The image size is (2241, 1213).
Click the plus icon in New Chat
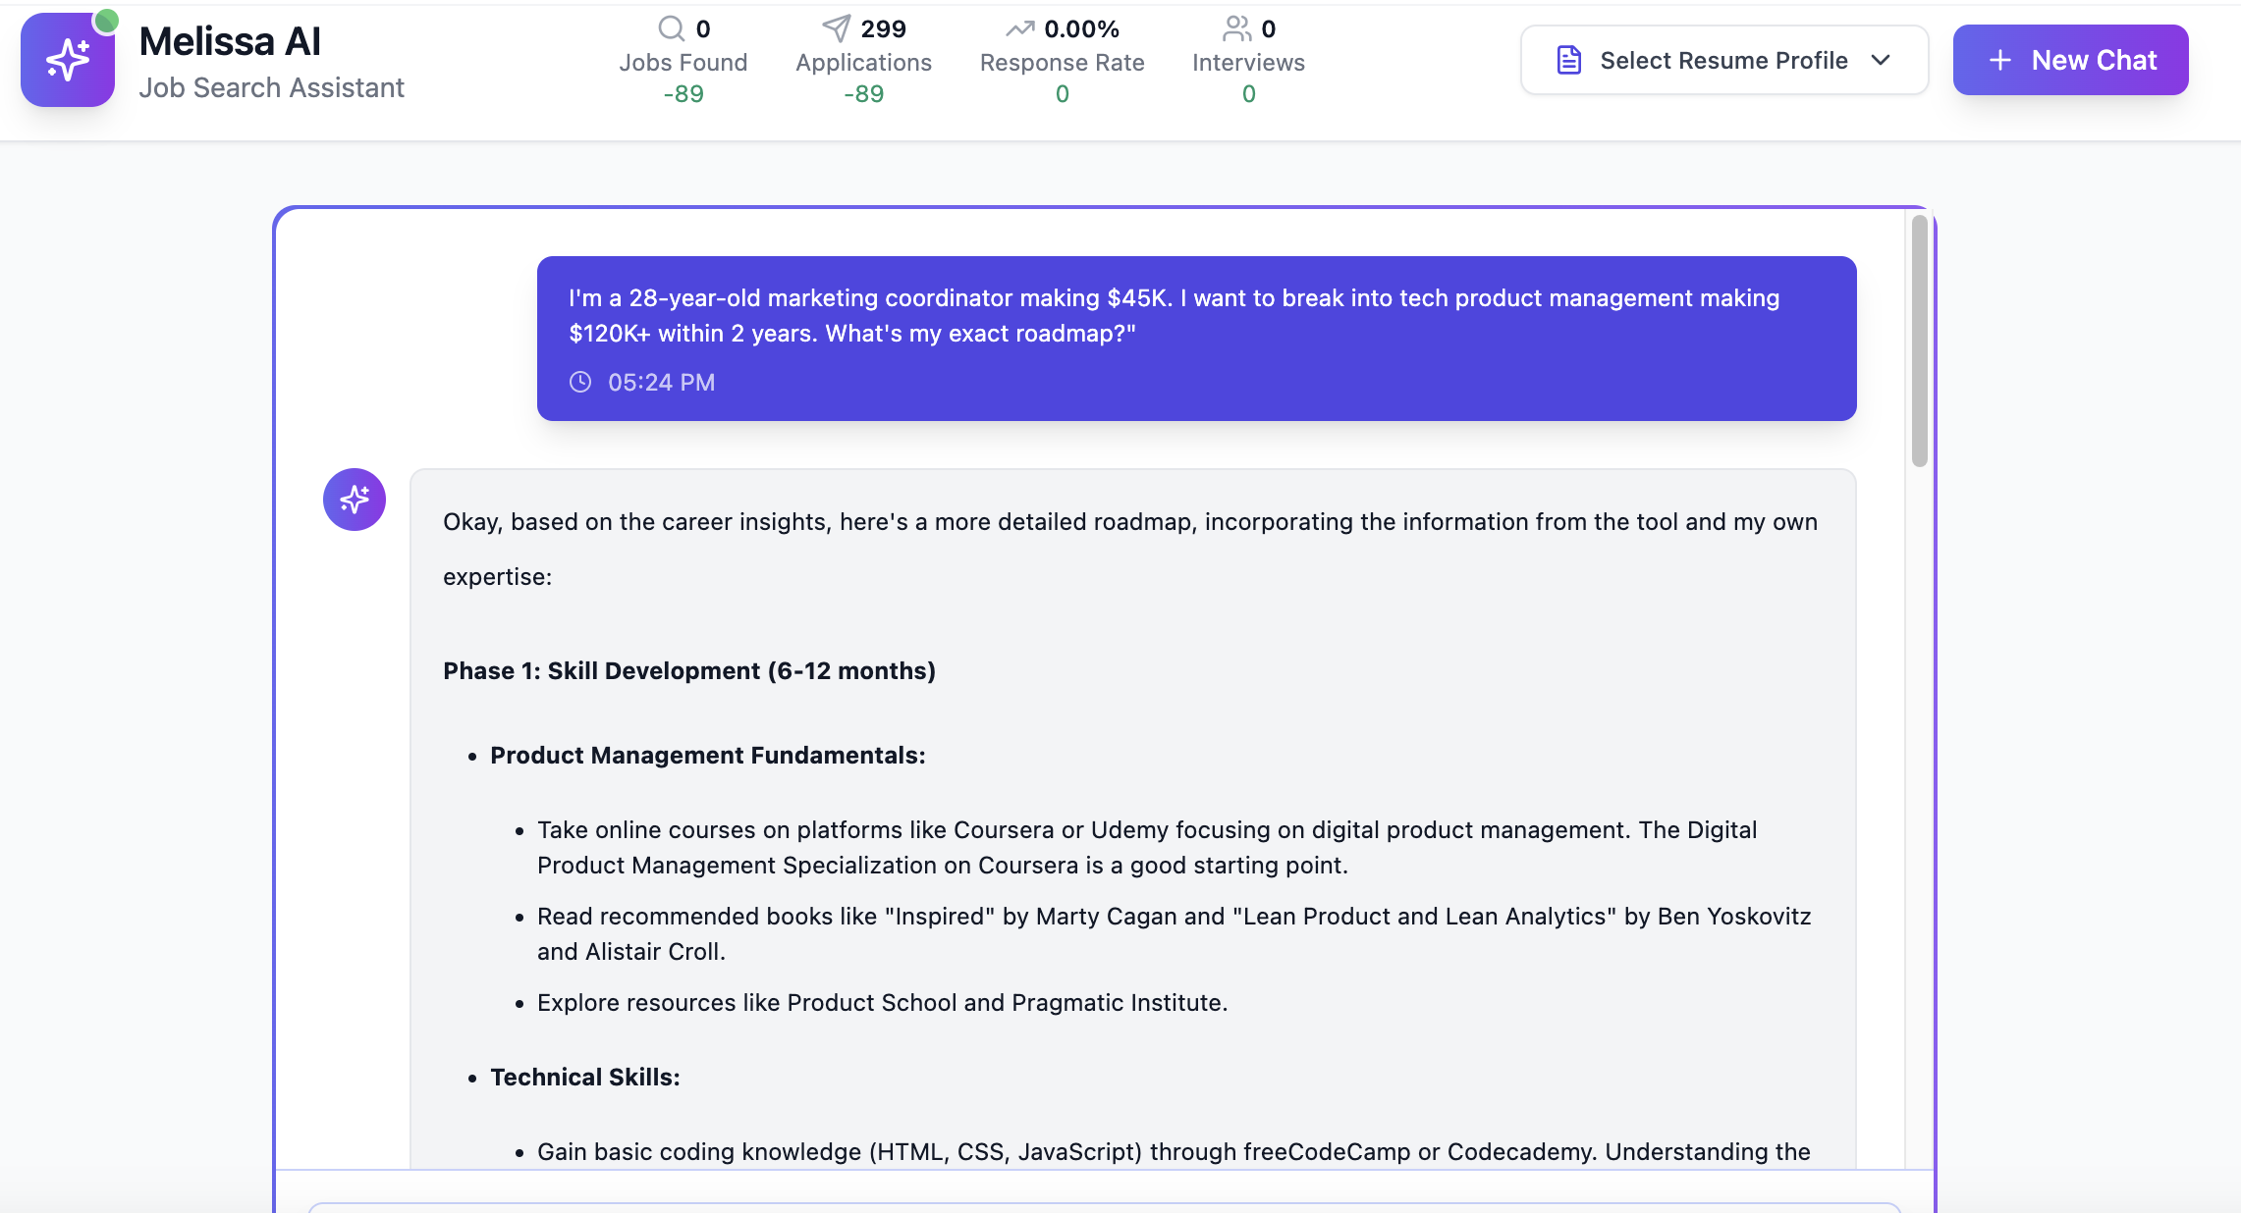[x=1999, y=60]
